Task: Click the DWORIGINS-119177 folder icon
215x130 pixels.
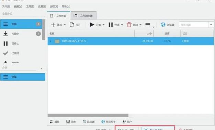Action: 57,41
